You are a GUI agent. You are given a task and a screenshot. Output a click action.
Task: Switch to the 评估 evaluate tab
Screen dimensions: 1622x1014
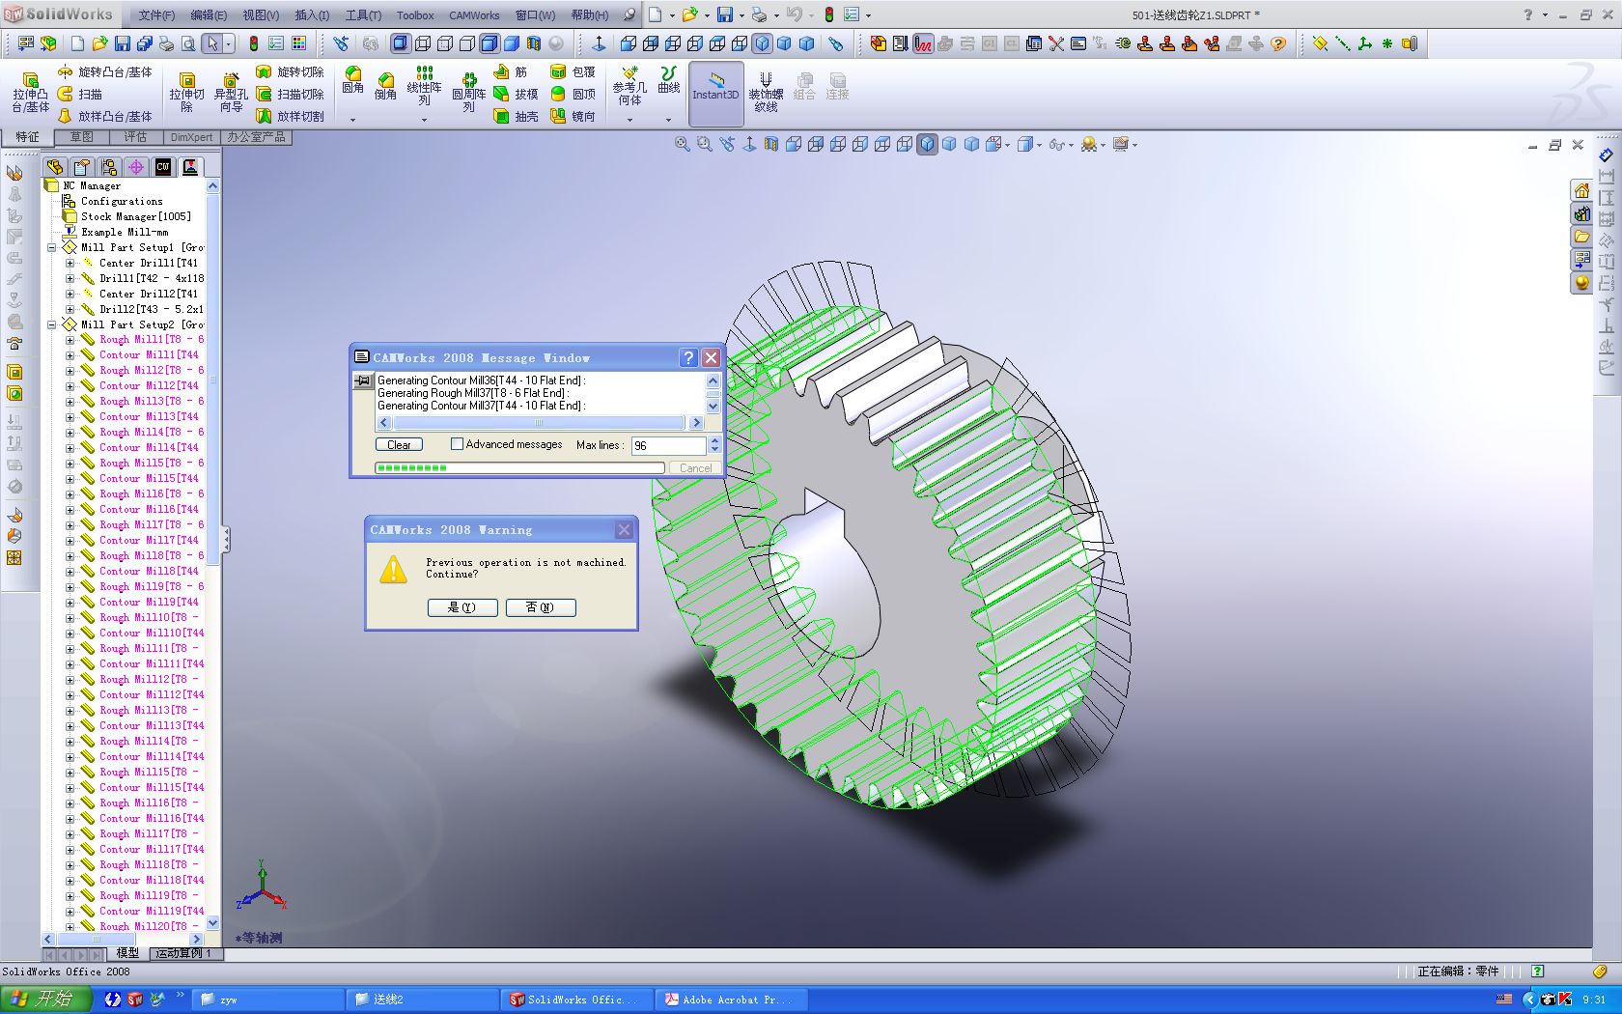(x=135, y=137)
